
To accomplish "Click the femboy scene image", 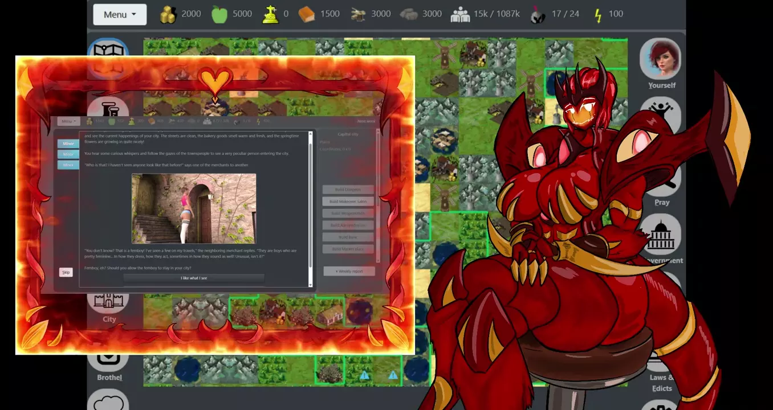I will click(194, 209).
